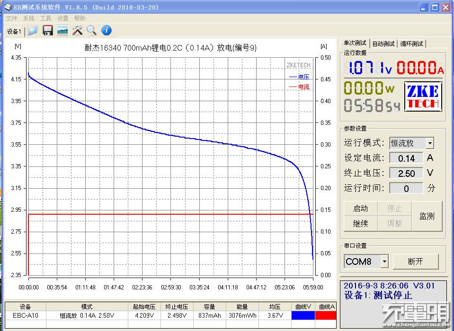Click the 2.498V end voltage cell

177,315
